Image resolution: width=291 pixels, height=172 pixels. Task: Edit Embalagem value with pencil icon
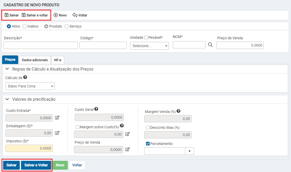point(57,133)
